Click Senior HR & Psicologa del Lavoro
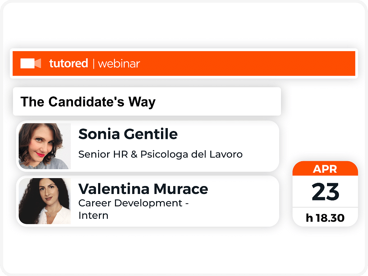Viewport: 368px width, 276px height. click(x=160, y=154)
